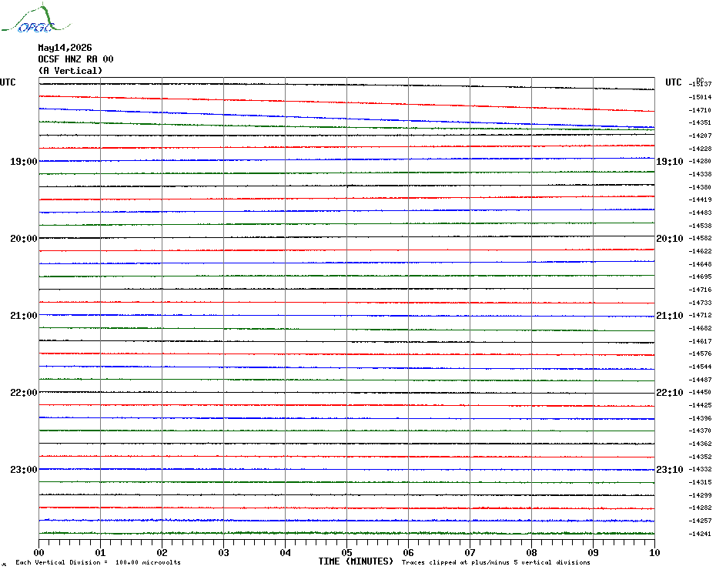Click the OCSF HNZ RA 00 station text
This screenshot has height=573, width=716.
click(75, 59)
